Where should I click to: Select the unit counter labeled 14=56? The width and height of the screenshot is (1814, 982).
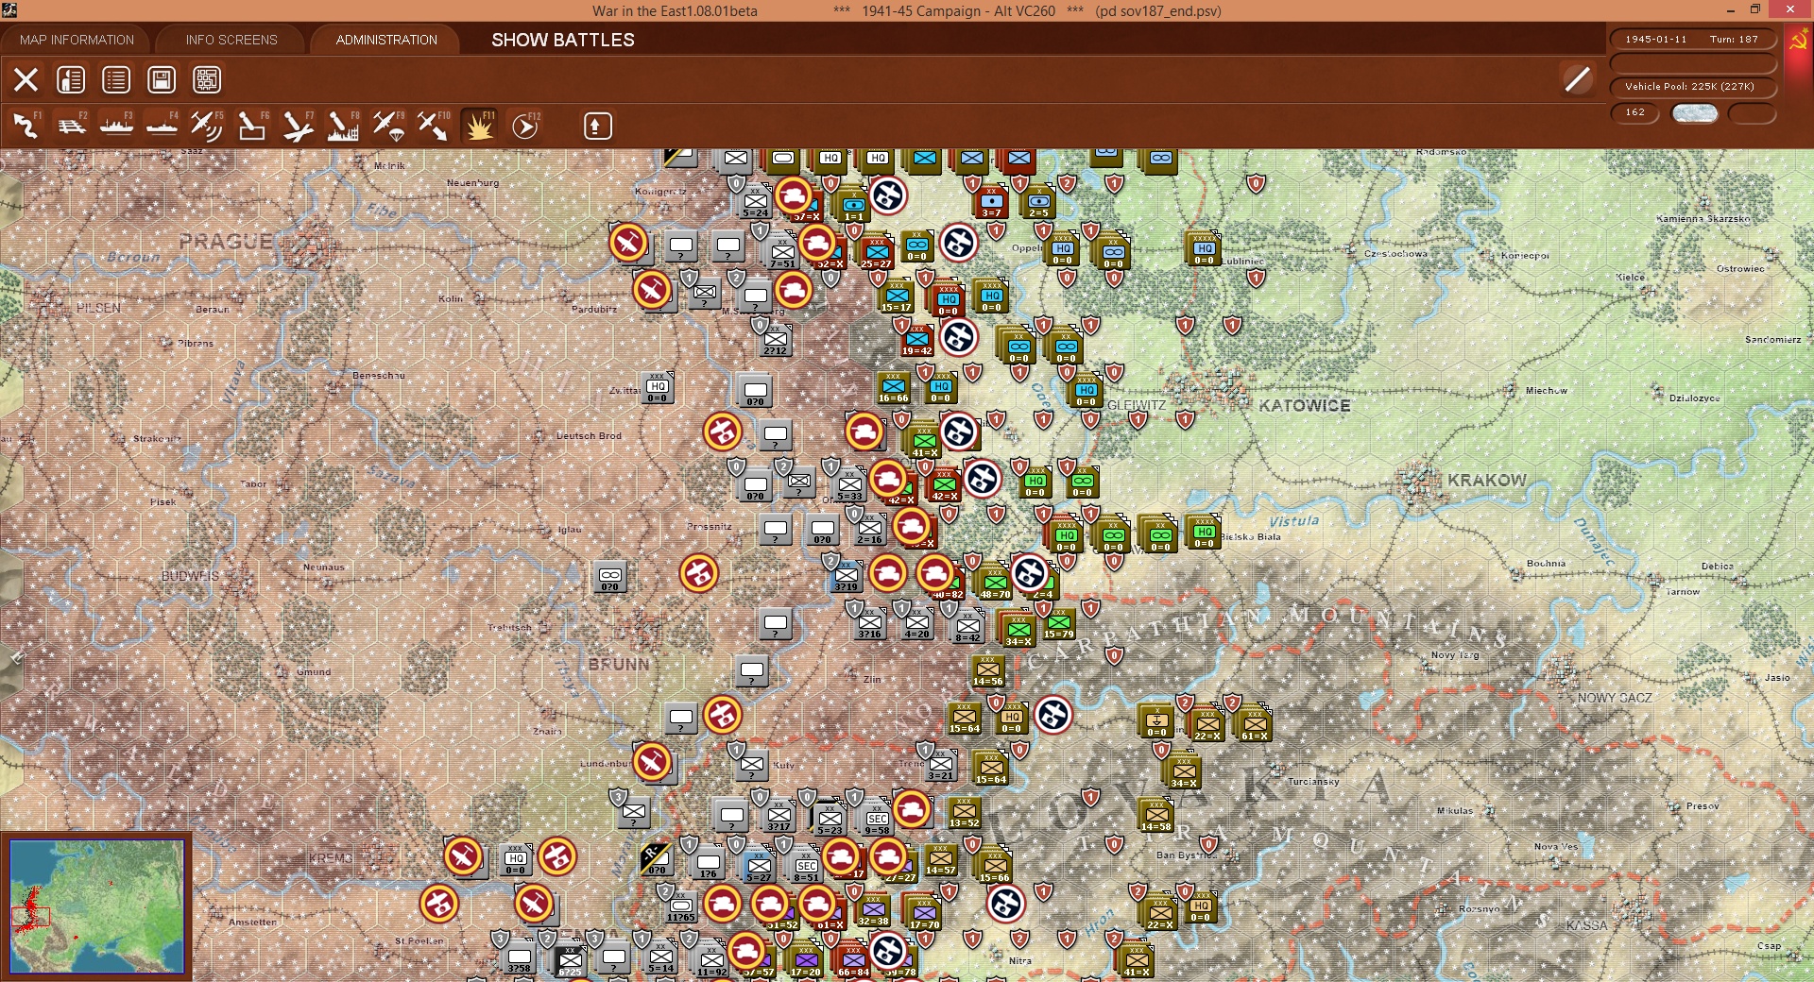pyautogui.click(x=988, y=669)
